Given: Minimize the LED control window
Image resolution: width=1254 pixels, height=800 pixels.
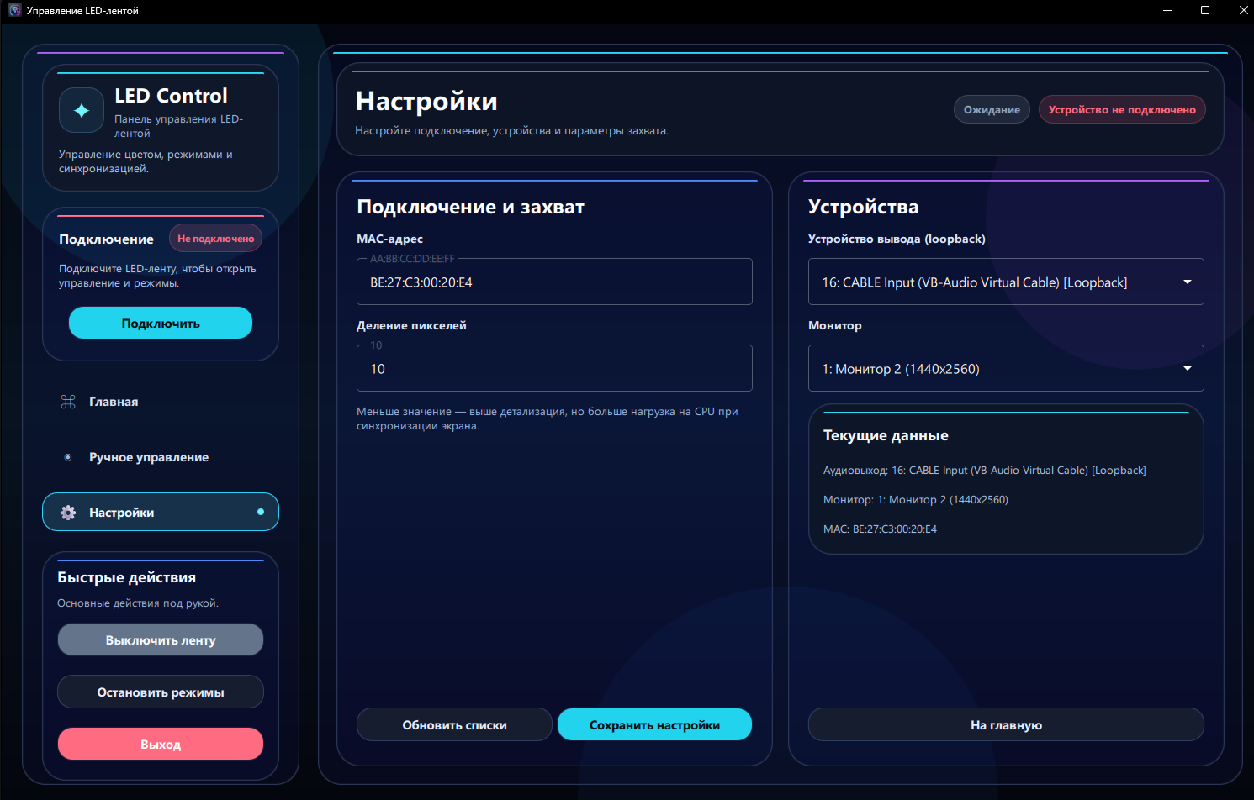Looking at the screenshot, I should [x=1167, y=10].
